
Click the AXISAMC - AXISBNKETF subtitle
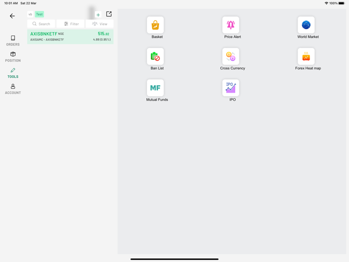[47, 39]
